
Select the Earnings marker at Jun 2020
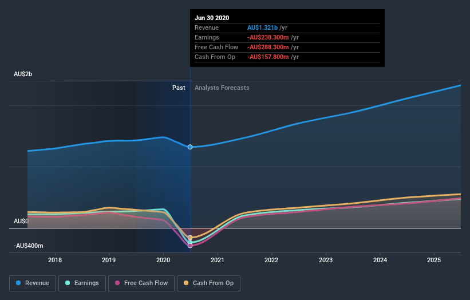190,242
